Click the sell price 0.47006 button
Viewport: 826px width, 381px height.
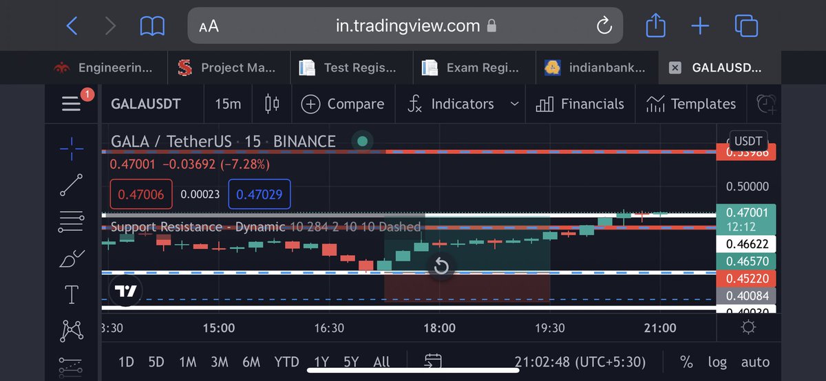[141, 194]
